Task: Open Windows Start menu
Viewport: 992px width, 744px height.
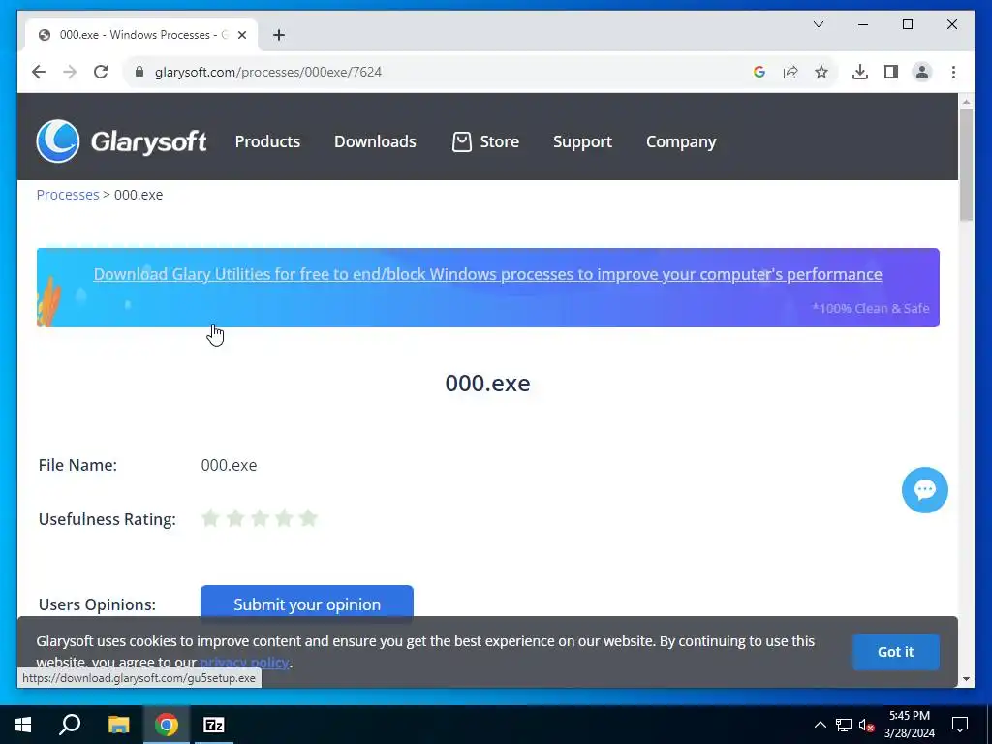Action: coord(23,725)
